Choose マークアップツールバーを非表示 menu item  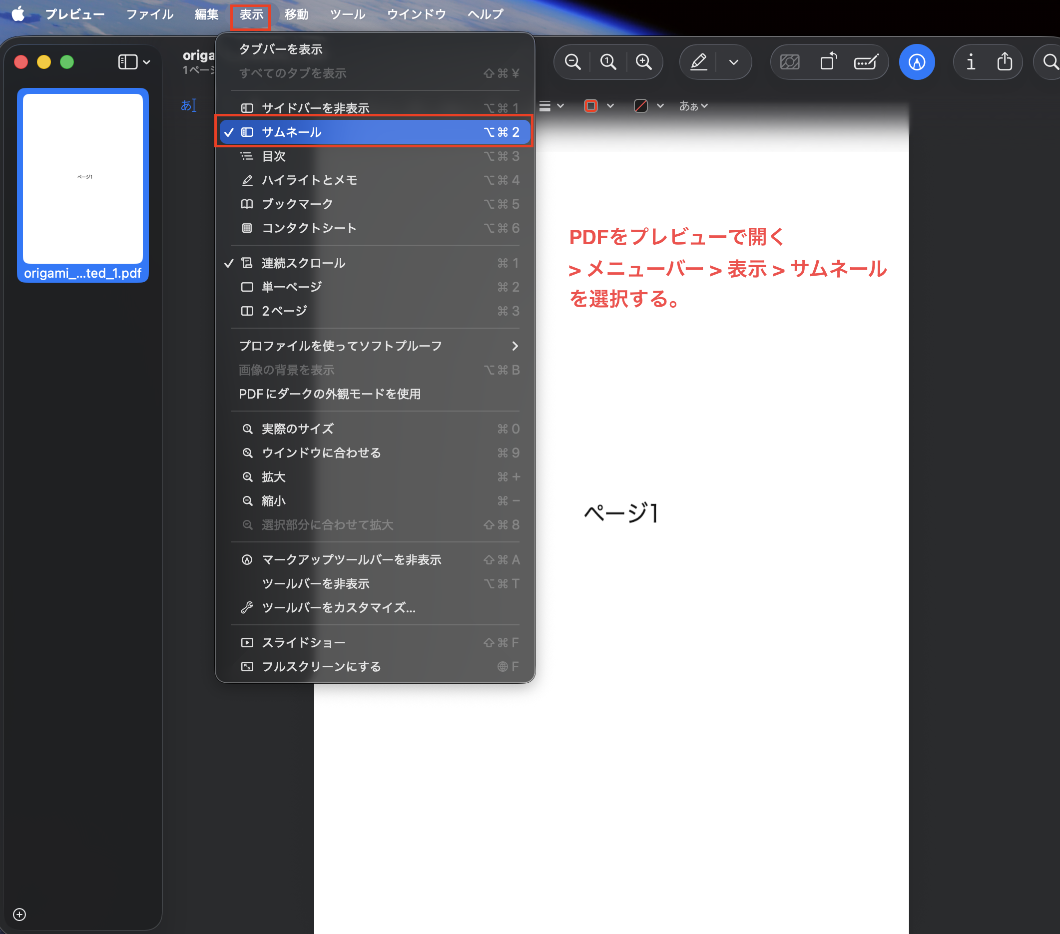tap(375, 559)
